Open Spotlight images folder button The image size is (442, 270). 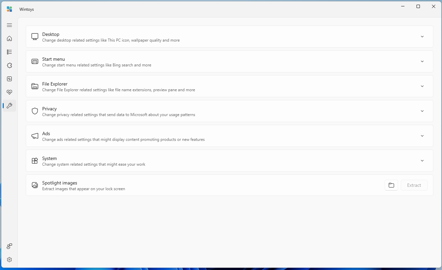[x=391, y=185]
